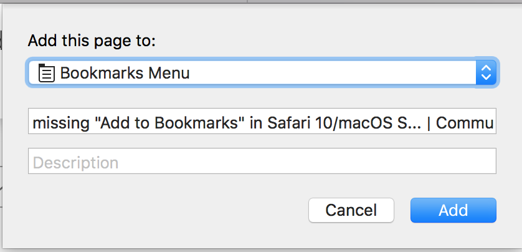522x252 pixels.
Task: Click the bookmark title text field
Action: [262, 122]
